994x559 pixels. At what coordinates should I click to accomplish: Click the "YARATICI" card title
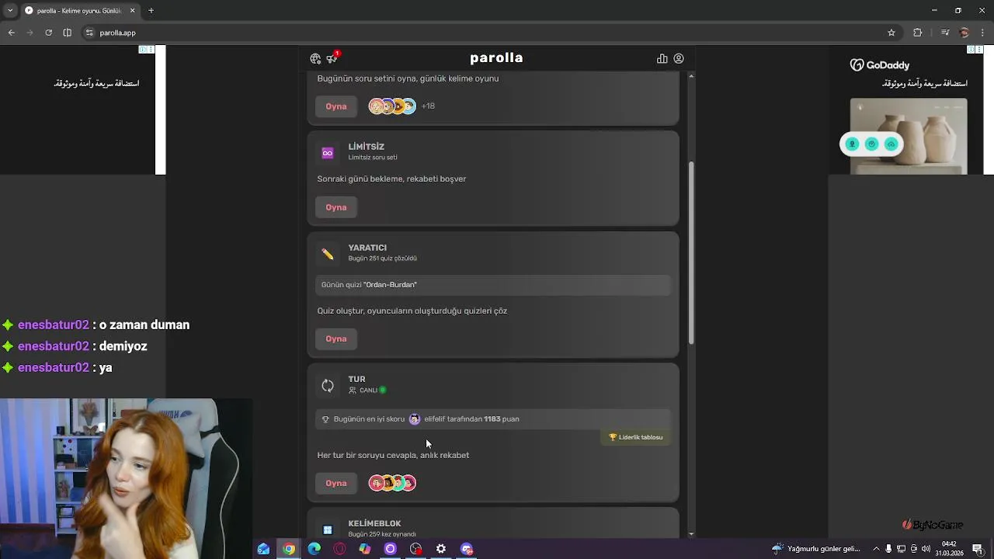(x=367, y=248)
